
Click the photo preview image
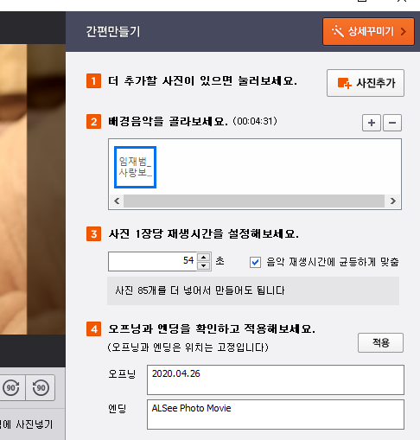(33, 189)
